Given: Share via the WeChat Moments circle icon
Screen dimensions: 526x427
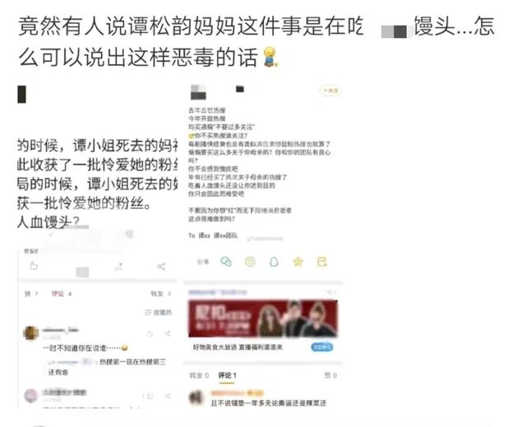Looking at the screenshot, I should 250,262.
